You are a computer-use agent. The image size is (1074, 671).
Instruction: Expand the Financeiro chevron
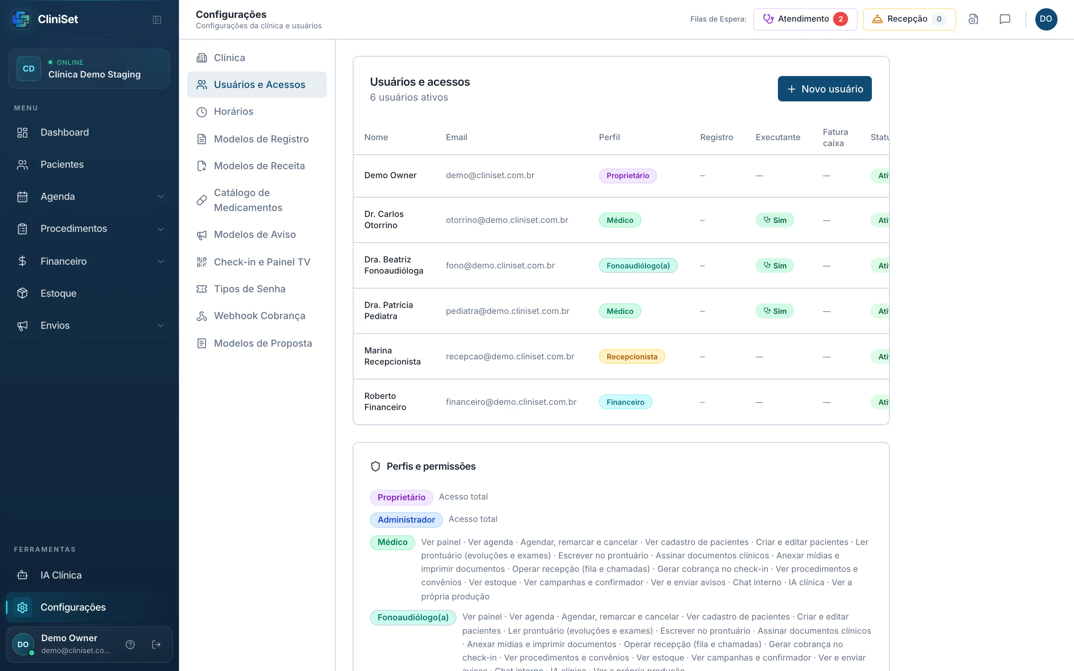161,261
